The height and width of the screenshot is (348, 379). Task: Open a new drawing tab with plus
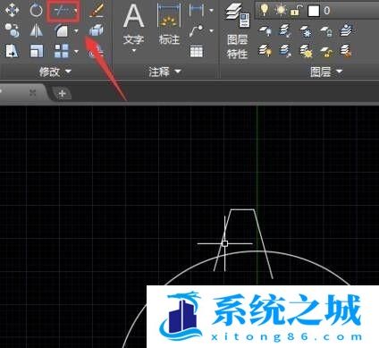pyautogui.click(x=62, y=94)
